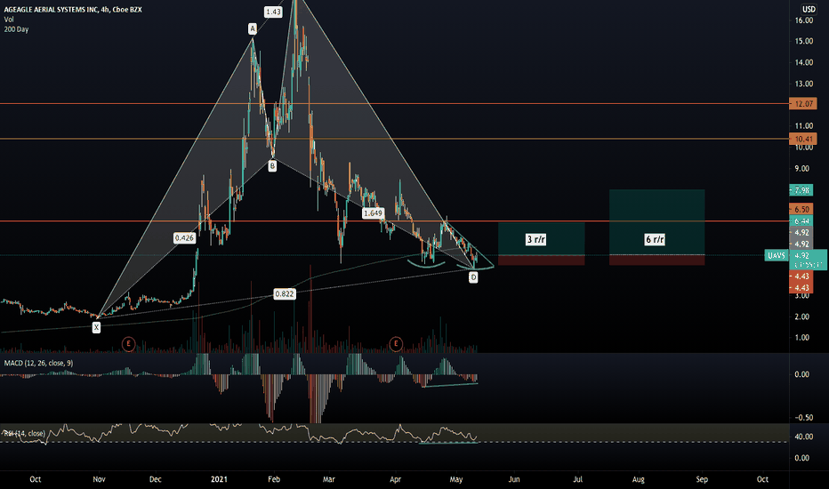
Task: Click the -0.50 MACD axis value
Action: click(803, 417)
